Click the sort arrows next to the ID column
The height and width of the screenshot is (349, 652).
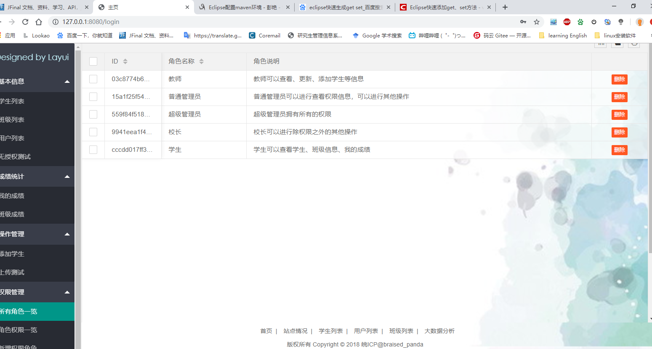coord(125,61)
